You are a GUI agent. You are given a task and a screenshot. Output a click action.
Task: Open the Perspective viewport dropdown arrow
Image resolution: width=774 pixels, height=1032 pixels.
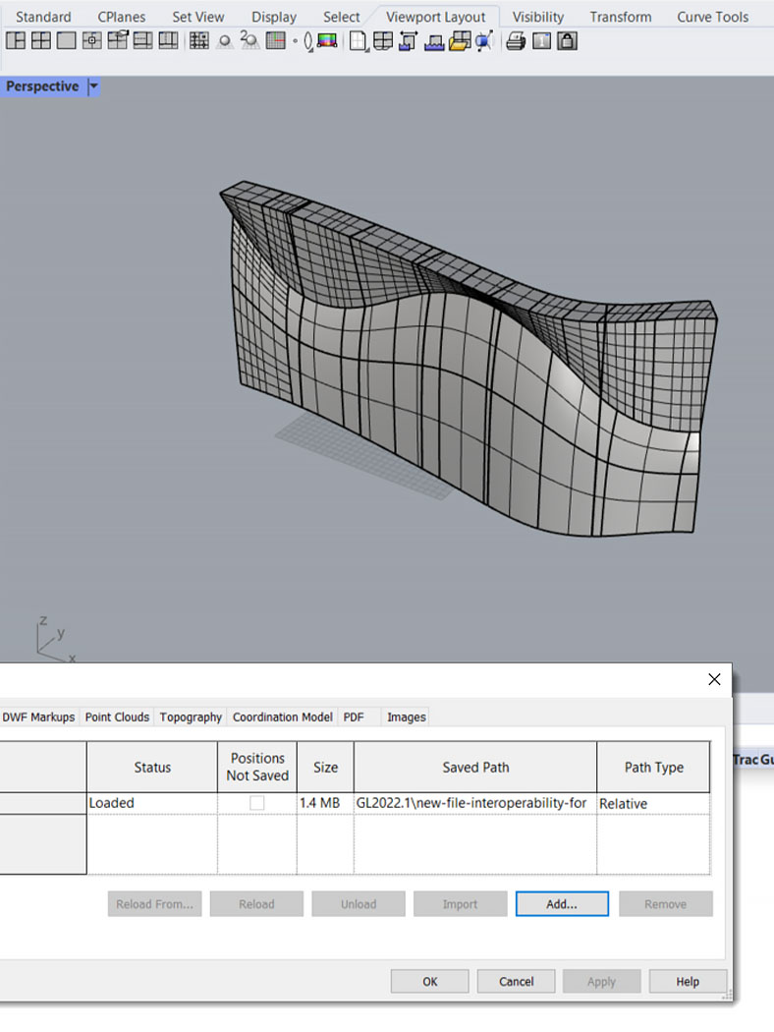point(93,86)
